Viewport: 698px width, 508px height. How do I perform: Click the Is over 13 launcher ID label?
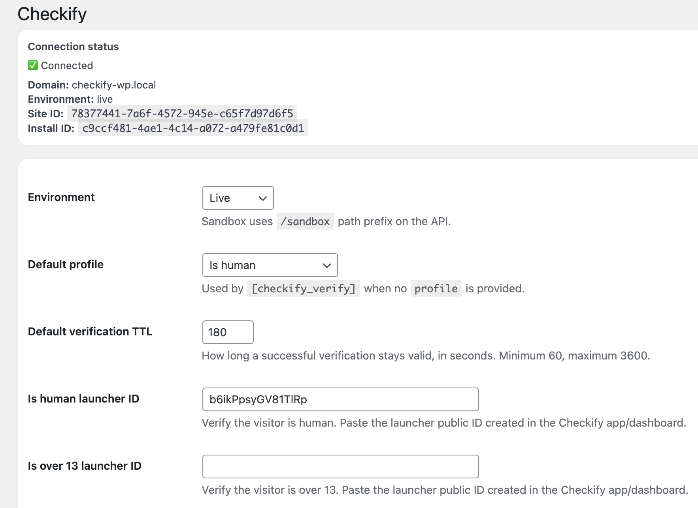click(85, 466)
